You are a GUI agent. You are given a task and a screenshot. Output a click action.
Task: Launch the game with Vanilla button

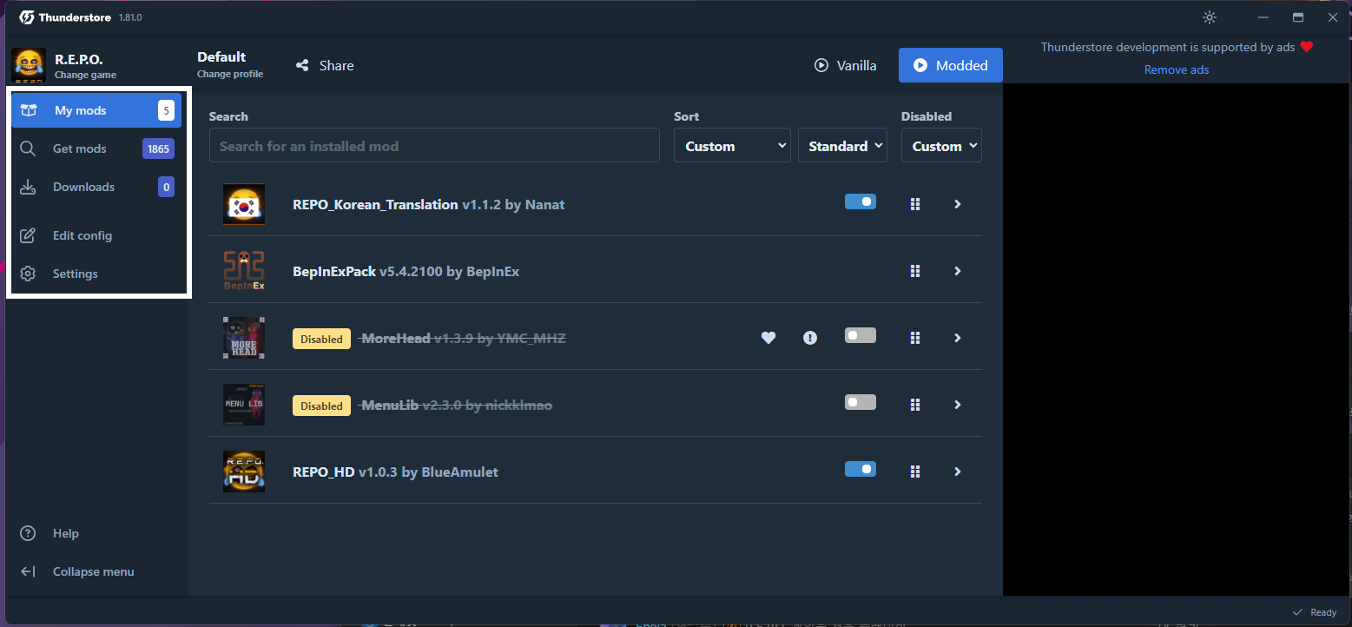tap(845, 65)
